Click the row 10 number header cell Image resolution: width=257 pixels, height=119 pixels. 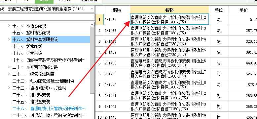[99, 116]
